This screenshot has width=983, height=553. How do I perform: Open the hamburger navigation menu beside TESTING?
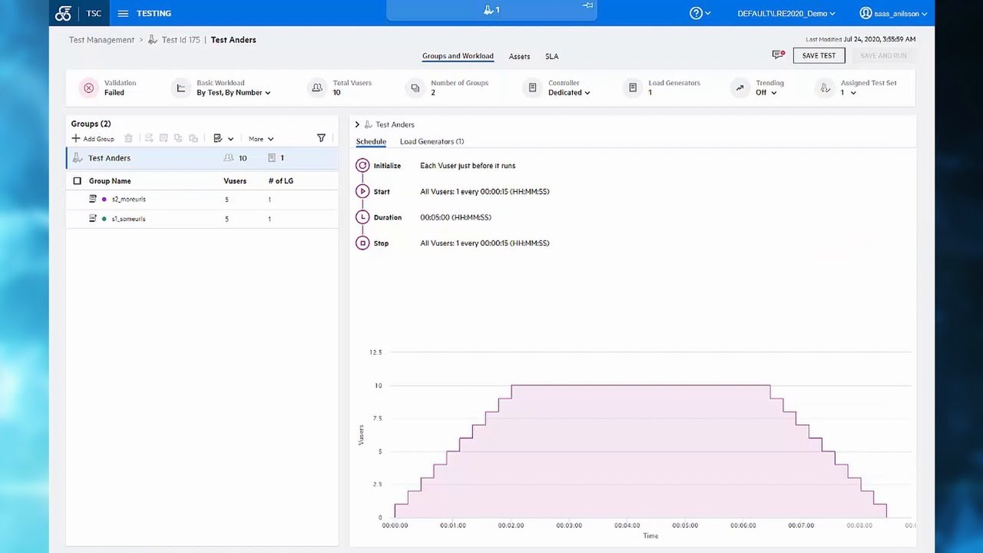[x=123, y=13]
